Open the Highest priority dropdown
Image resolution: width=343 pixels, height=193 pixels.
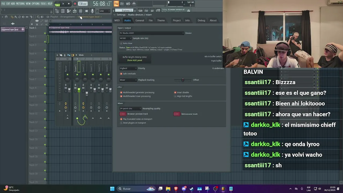[x=128, y=68]
